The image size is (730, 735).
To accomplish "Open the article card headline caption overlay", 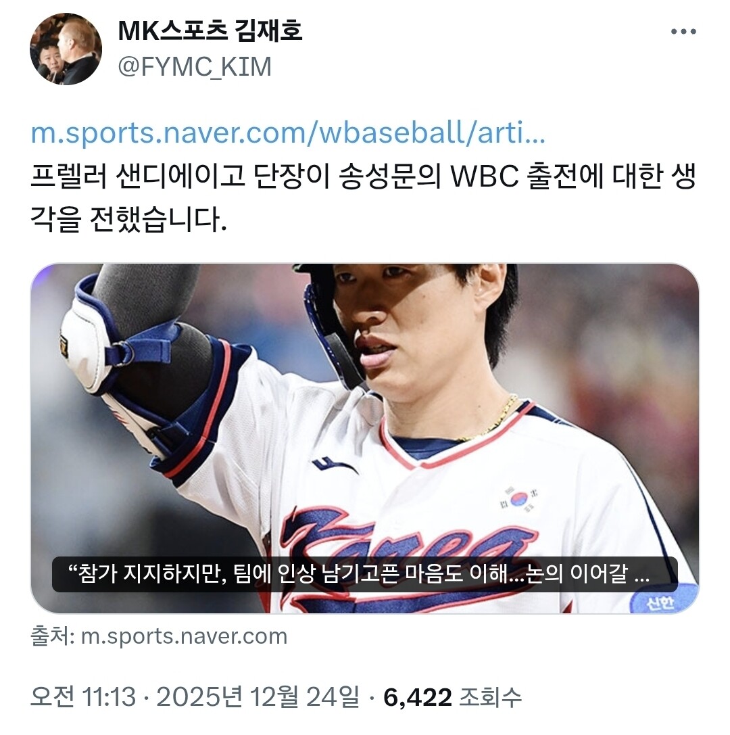I will [364, 574].
